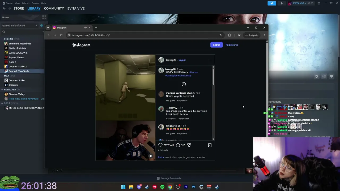
Task: Load more comments with the plus icon
Action: tap(184, 84)
